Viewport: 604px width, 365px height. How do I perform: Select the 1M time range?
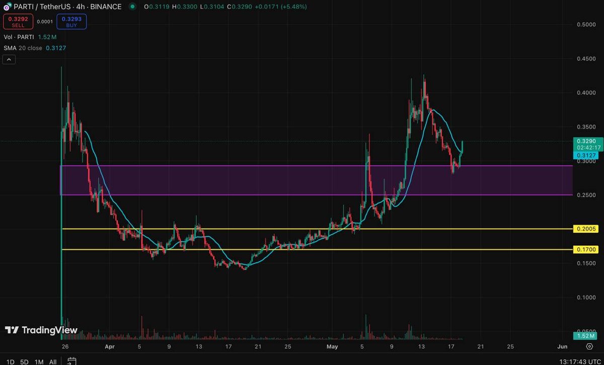pos(39,361)
